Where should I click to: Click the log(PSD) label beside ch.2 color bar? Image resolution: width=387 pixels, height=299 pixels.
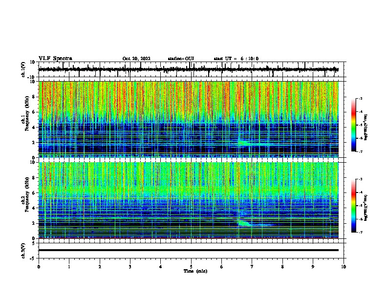[366, 208]
